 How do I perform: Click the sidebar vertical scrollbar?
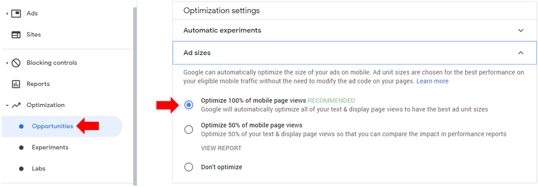[135, 96]
